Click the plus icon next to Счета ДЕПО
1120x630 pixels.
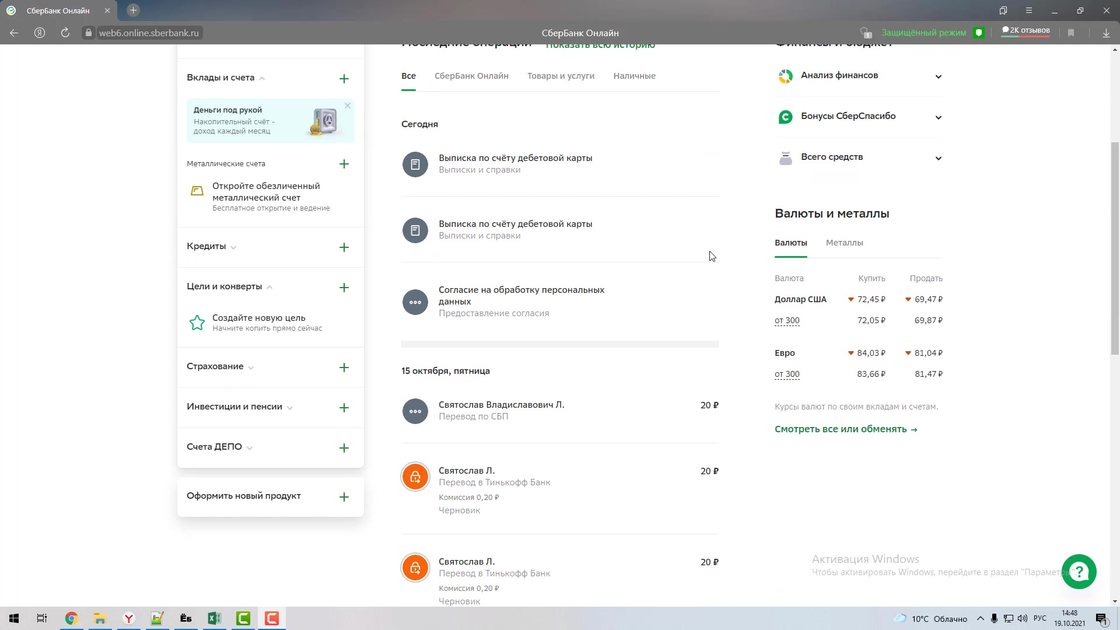[344, 448]
